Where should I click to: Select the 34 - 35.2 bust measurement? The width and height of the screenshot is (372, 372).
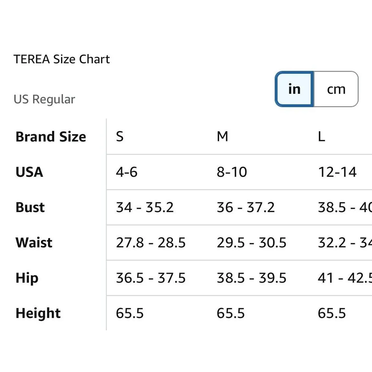(x=145, y=208)
